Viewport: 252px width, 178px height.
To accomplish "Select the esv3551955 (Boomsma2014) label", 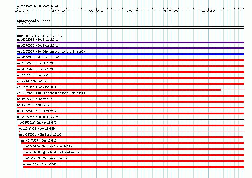I will [x=37, y=87].
